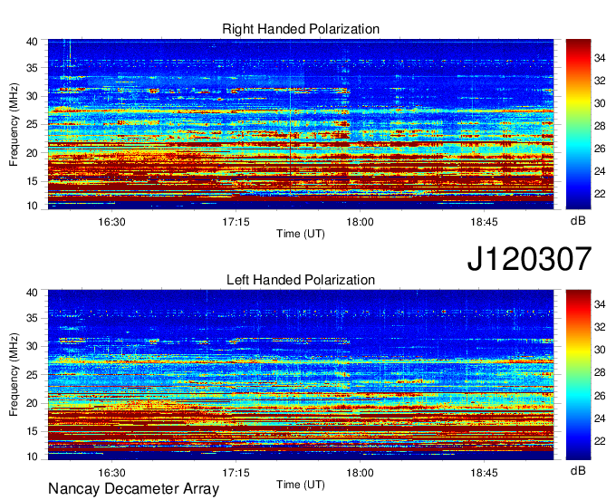Click the 26 dB tick on Left Handed colorbar
Screen dimensions: 616x500
(600, 396)
